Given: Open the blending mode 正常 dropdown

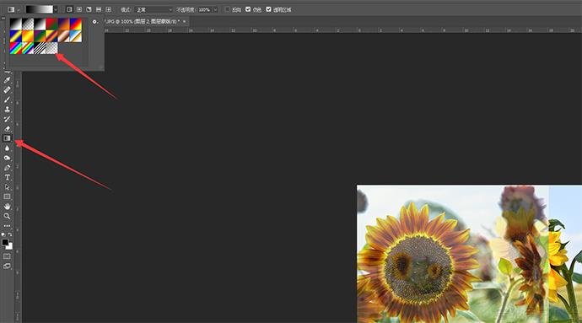Looking at the screenshot, I should 154,9.
